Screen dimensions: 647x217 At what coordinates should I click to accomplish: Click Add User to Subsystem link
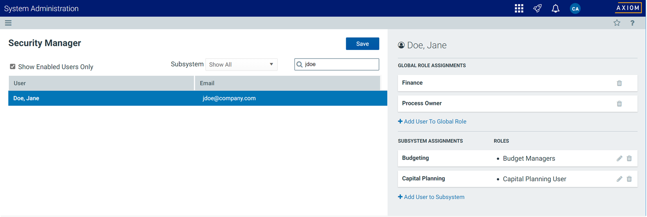tap(431, 197)
